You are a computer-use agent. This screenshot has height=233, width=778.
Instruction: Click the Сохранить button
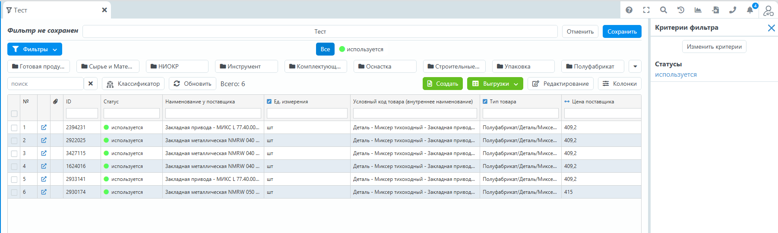coord(622,31)
